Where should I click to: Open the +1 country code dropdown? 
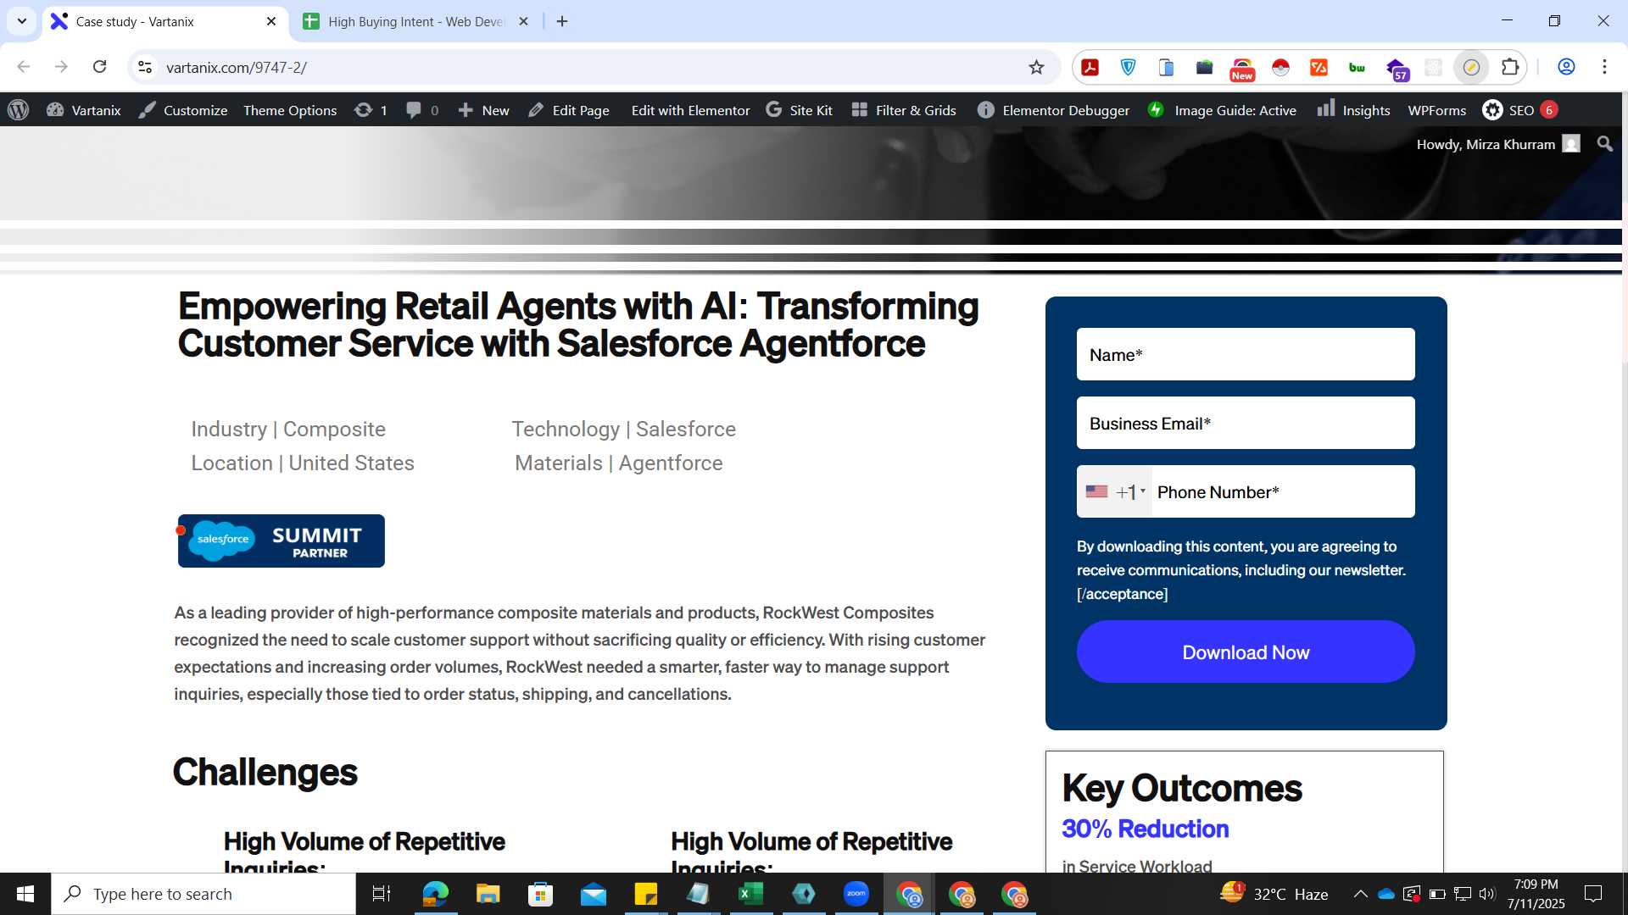pos(1115,491)
